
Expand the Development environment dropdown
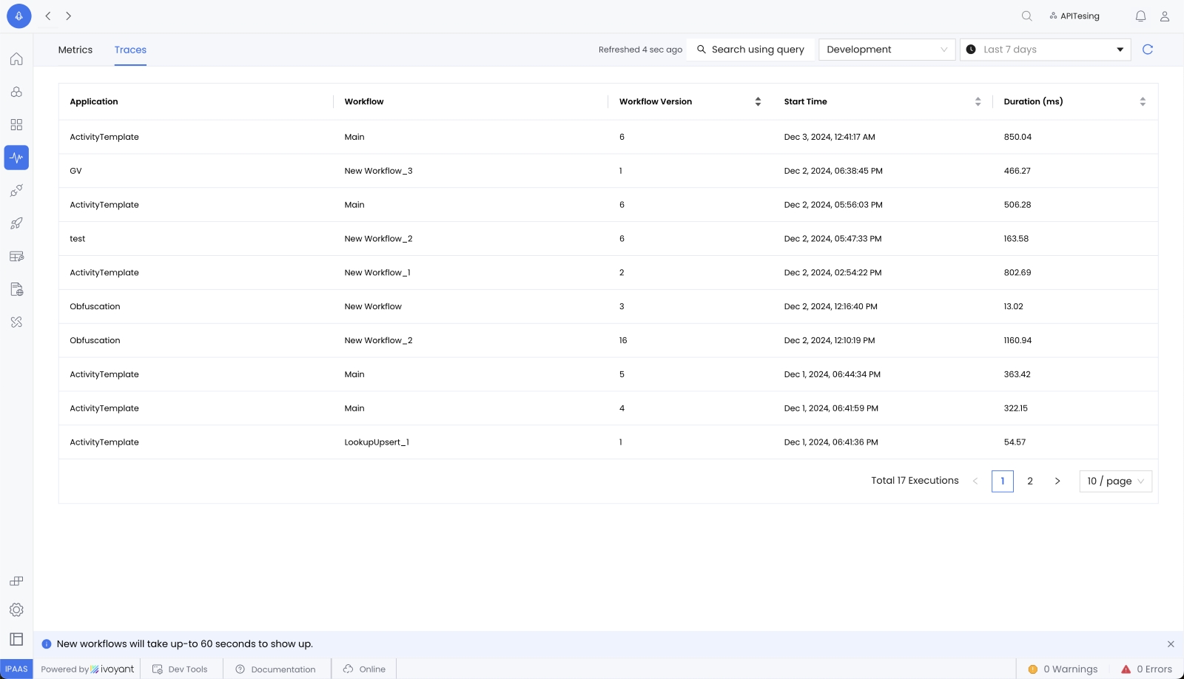click(887, 50)
